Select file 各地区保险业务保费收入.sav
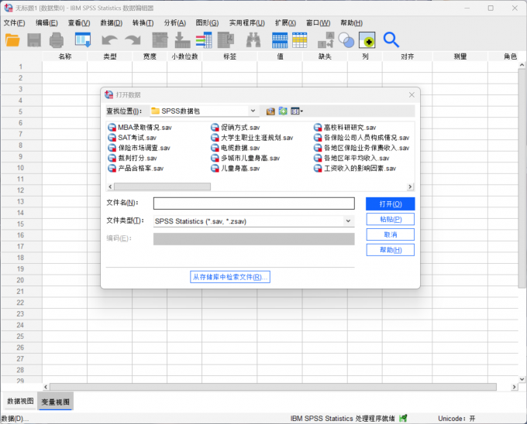The width and height of the screenshot is (527, 424). [362, 148]
